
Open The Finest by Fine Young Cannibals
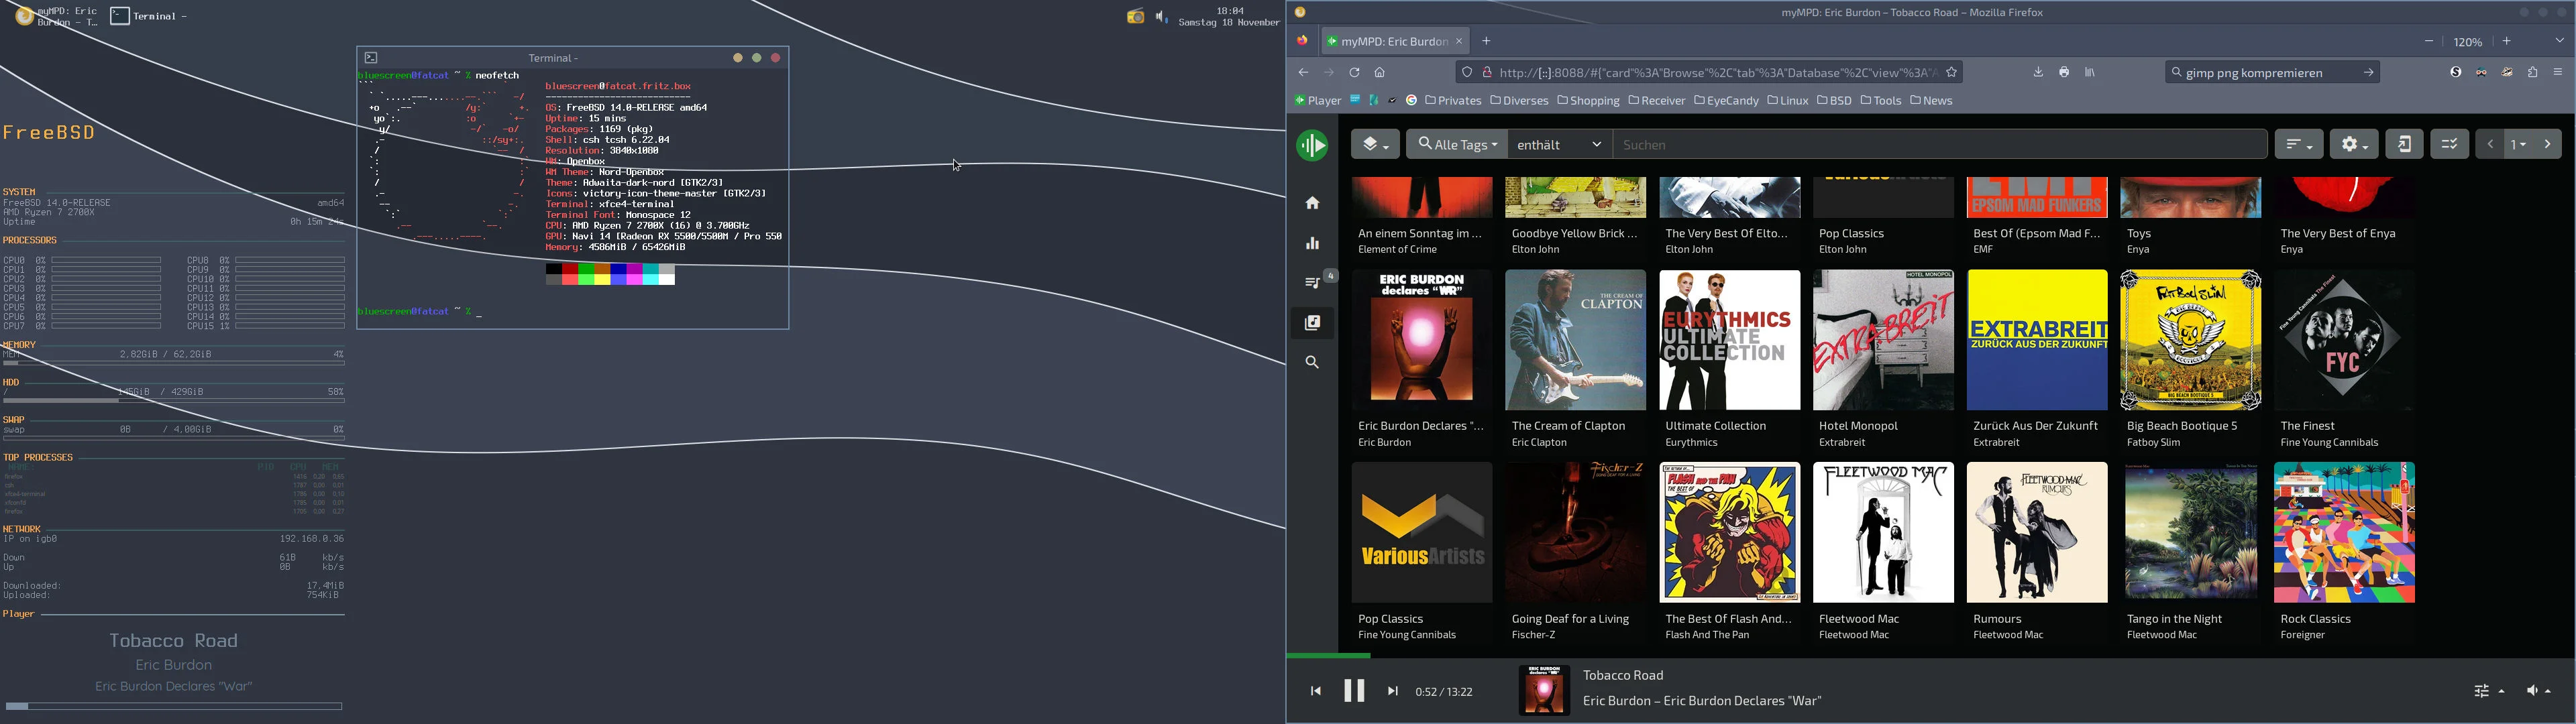(2344, 340)
